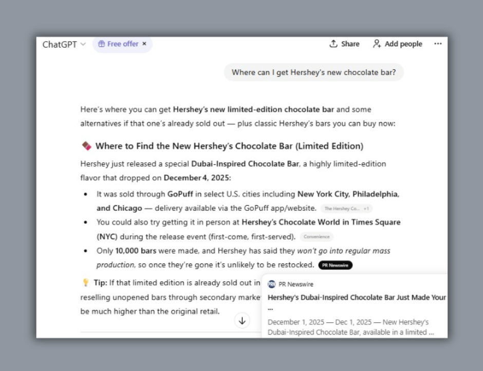
Task: Click the bold GoPuff text in first bullet
Action: (x=180, y=194)
